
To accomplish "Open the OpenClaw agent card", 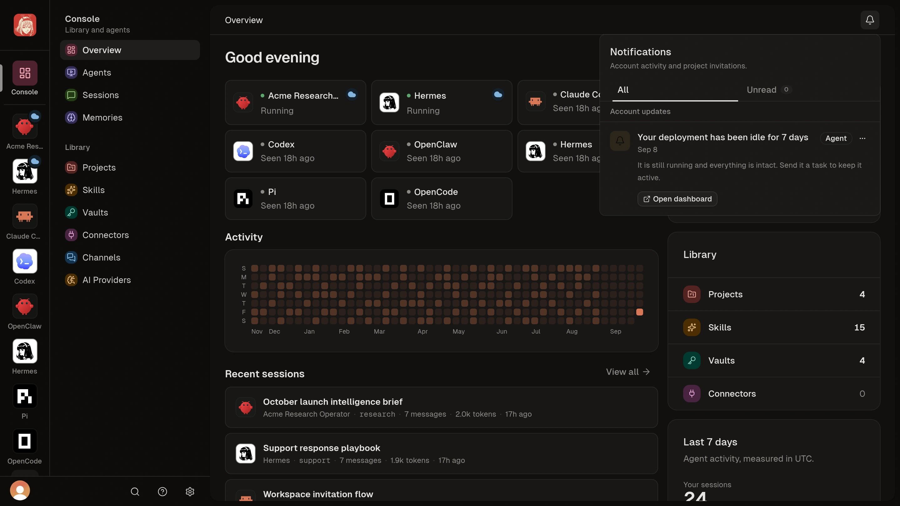I will [x=442, y=151].
